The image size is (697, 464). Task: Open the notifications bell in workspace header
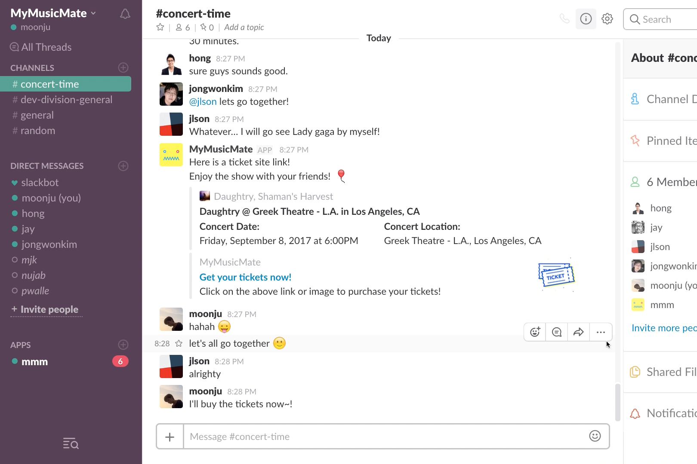coord(125,14)
